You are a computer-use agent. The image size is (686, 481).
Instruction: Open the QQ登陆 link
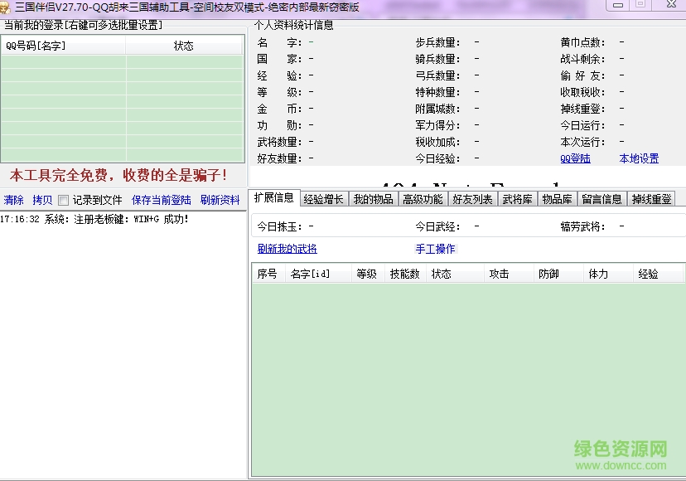tap(575, 158)
